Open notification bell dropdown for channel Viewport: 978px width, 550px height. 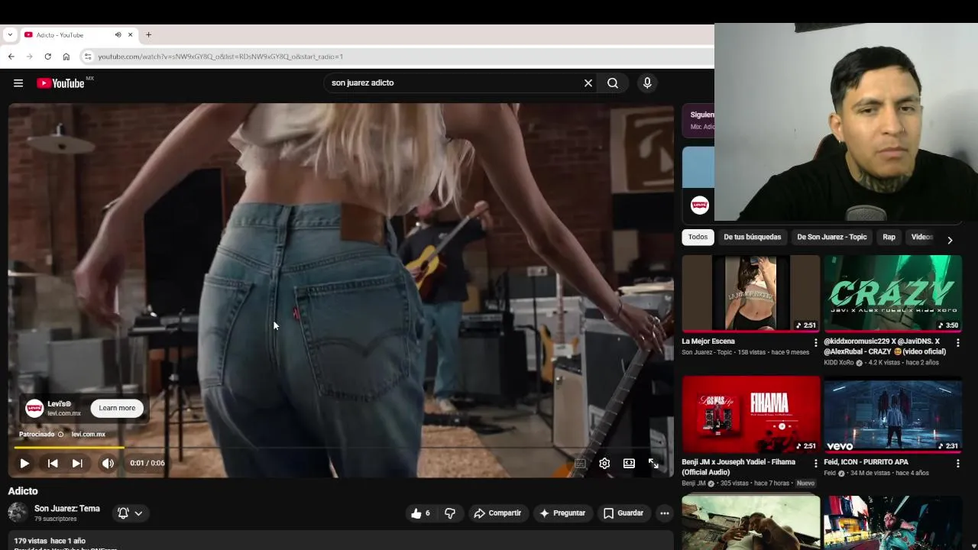[130, 513]
